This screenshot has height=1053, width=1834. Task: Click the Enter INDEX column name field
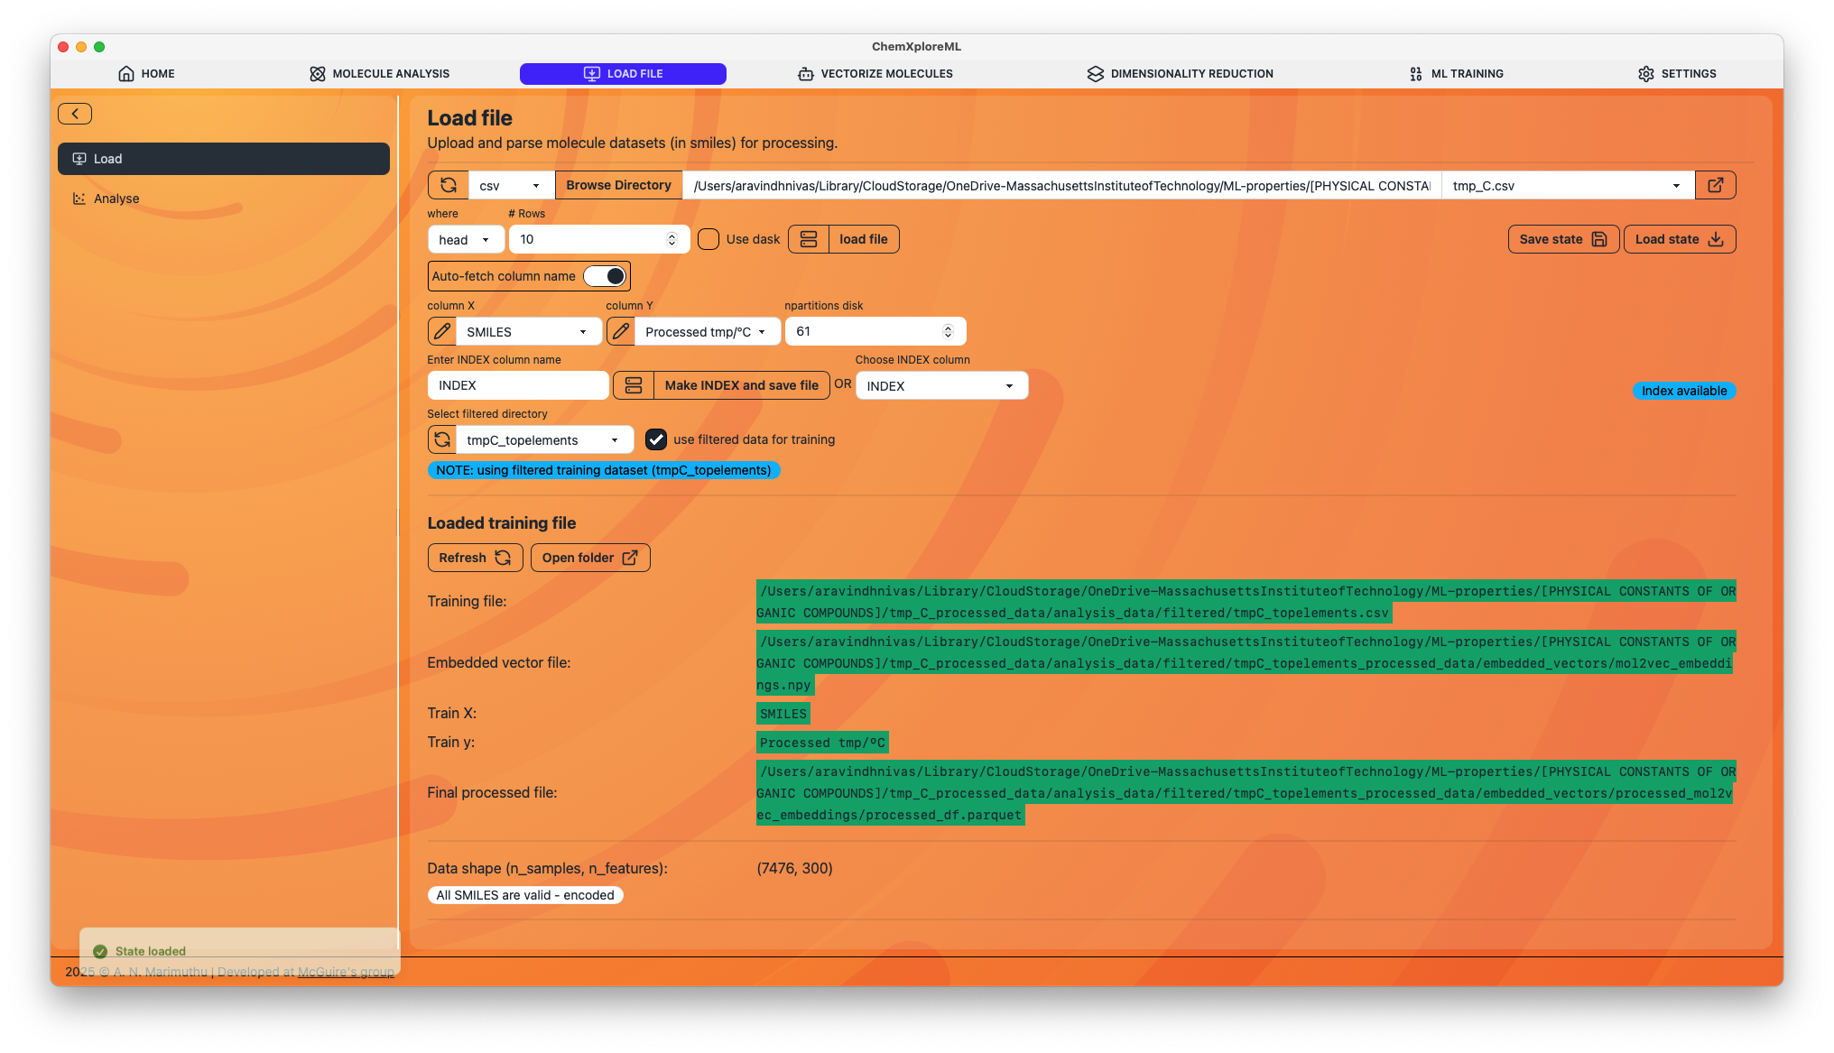pos(518,385)
